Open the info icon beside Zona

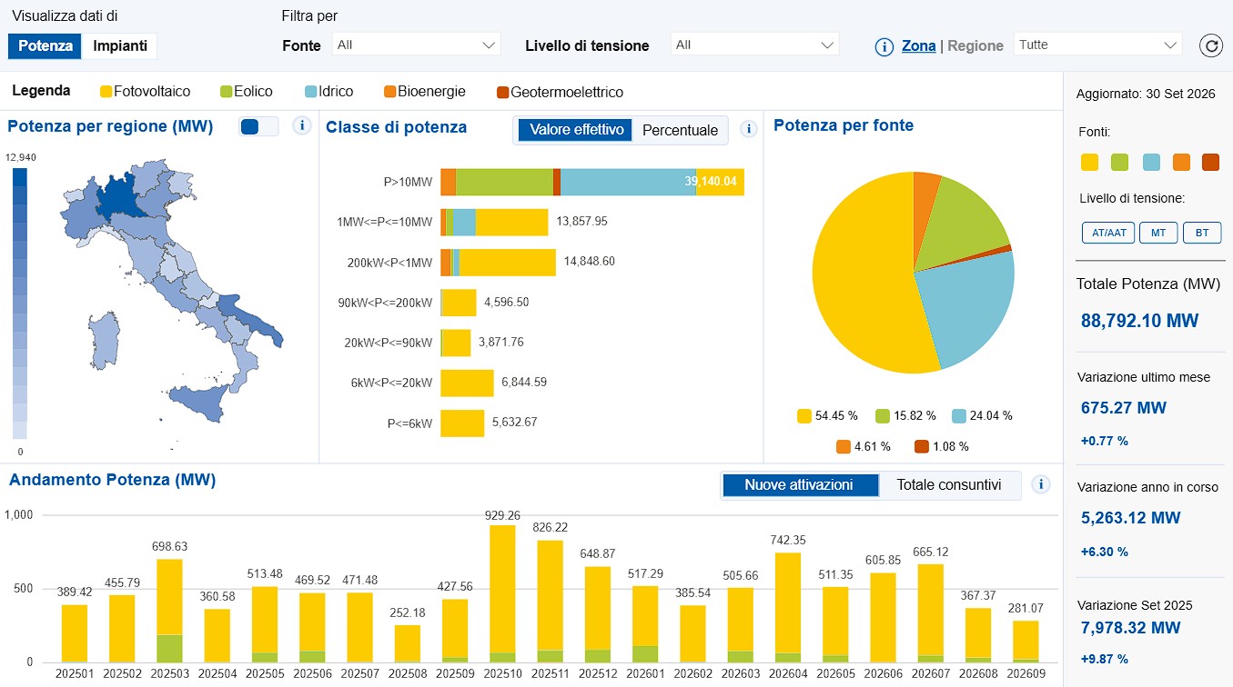(884, 46)
